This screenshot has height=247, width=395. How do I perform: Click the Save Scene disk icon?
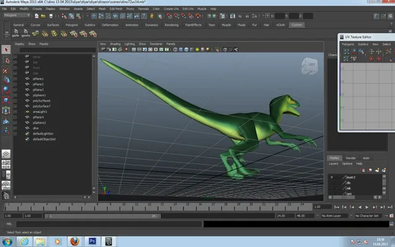[51, 16]
